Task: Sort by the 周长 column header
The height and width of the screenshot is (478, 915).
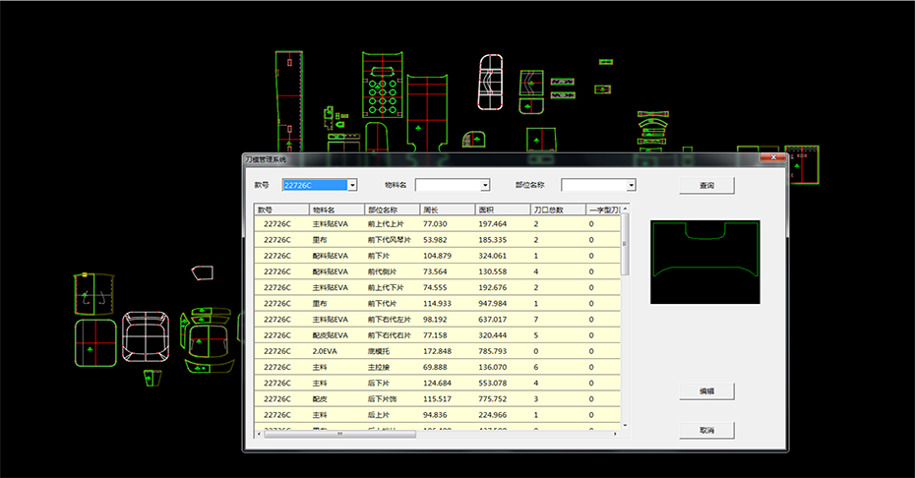Action: tap(446, 209)
